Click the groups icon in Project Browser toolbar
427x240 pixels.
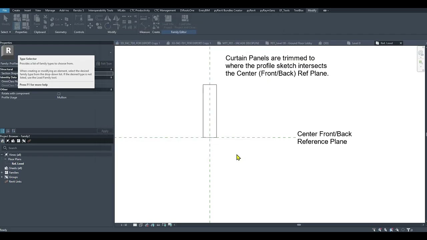tap(24, 141)
